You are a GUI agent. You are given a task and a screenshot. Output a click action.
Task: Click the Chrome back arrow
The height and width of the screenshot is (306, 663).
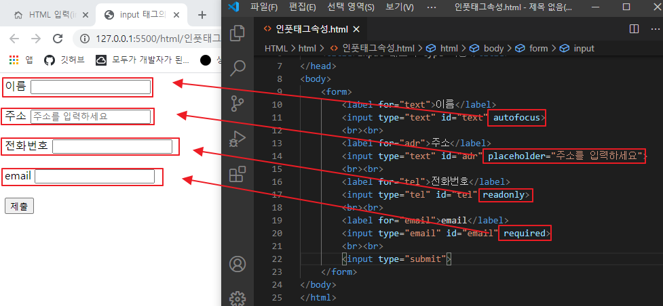coord(14,39)
